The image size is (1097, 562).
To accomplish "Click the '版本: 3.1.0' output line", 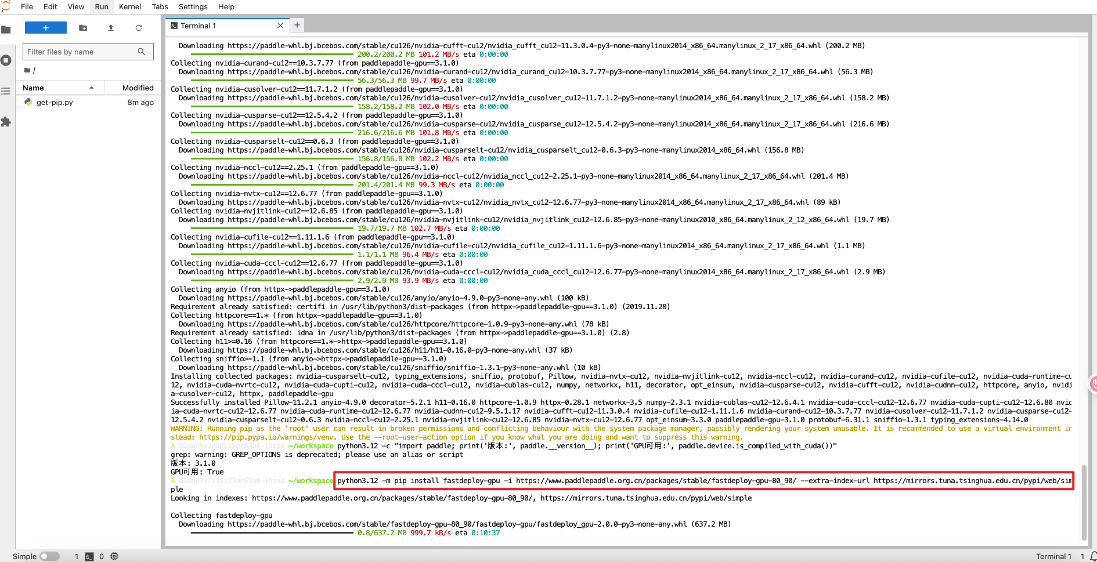I will (x=193, y=463).
